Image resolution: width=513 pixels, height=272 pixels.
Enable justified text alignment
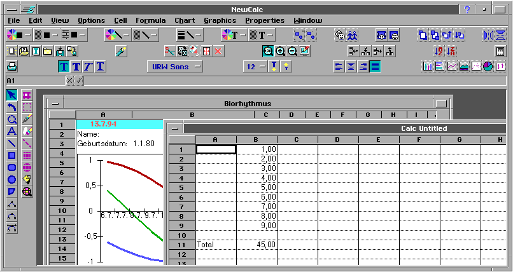(x=375, y=66)
